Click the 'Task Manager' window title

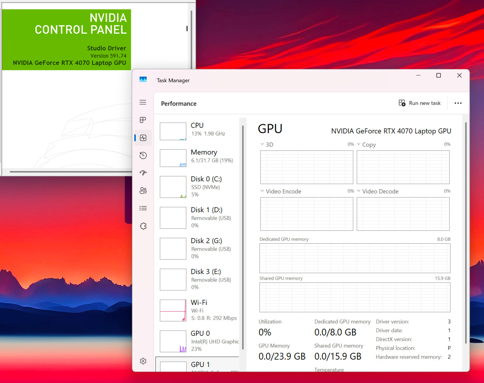(173, 80)
